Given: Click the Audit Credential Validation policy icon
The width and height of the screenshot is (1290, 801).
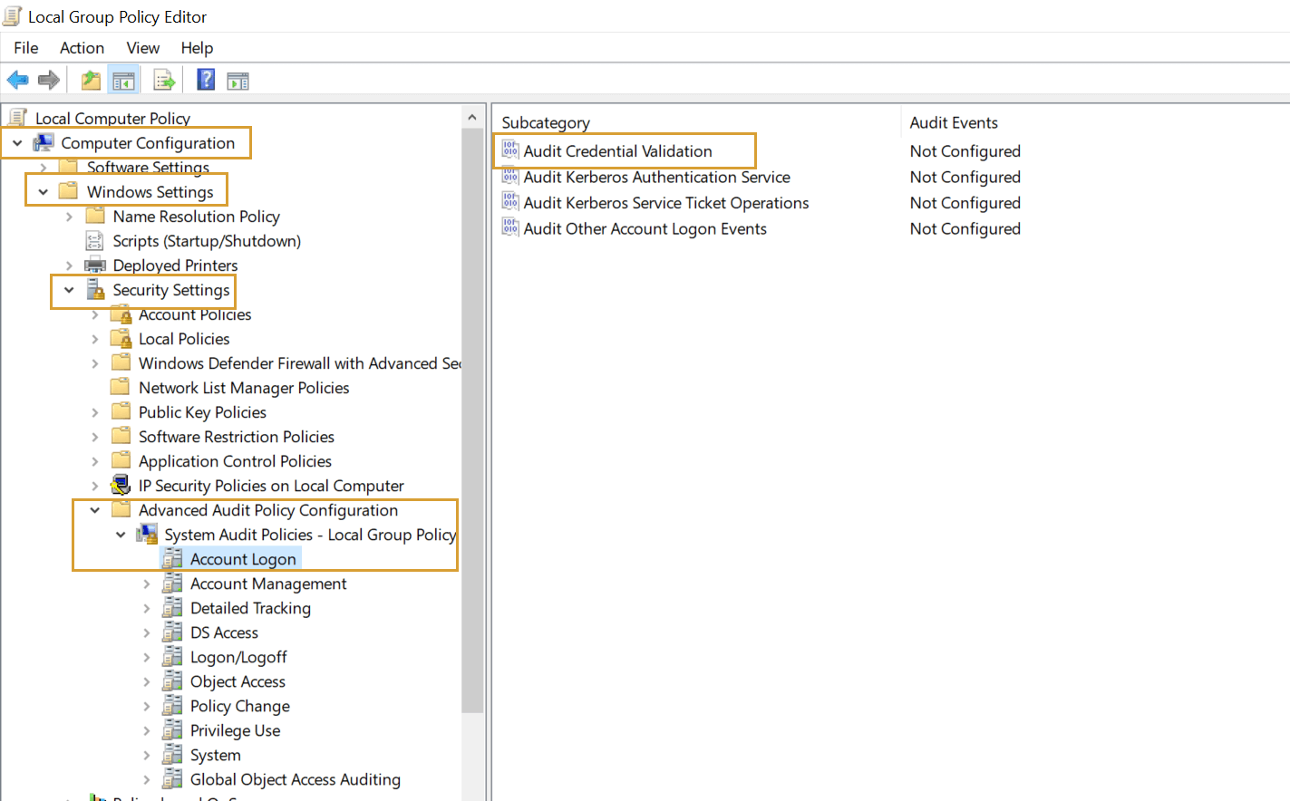Looking at the screenshot, I should pos(509,150).
